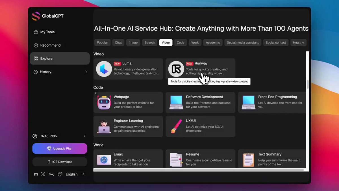Viewport: 339px width, 191px height.
Task: Click the theme palette icon
Action: [60, 174]
